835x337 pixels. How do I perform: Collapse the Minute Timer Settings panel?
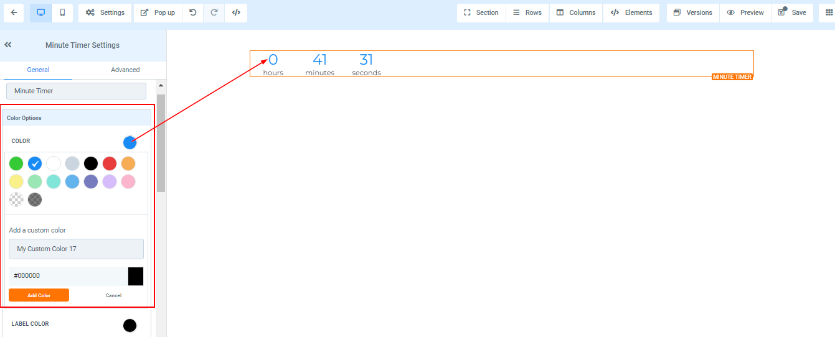pos(8,45)
